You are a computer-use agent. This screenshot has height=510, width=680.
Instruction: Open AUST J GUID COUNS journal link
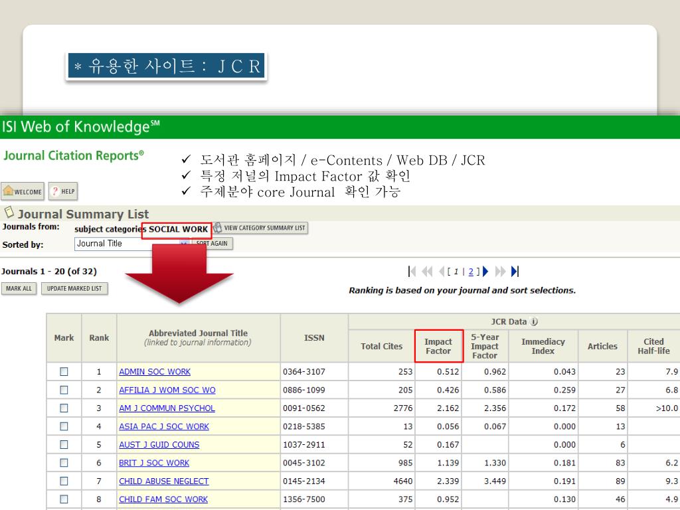[x=159, y=444]
